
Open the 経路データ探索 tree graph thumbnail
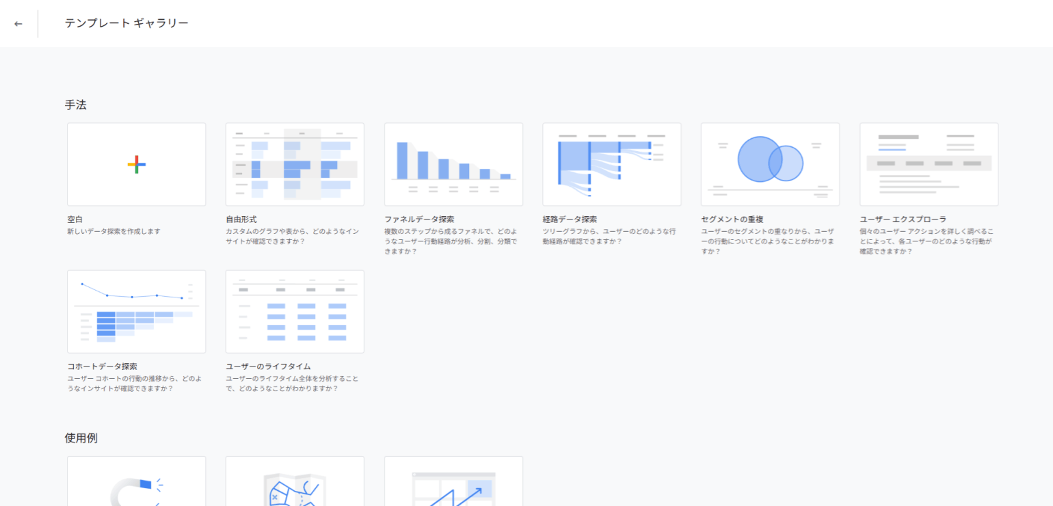[x=611, y=164]
